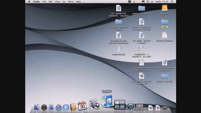
Task: Open the Apple menu
Action: (29, 2)
